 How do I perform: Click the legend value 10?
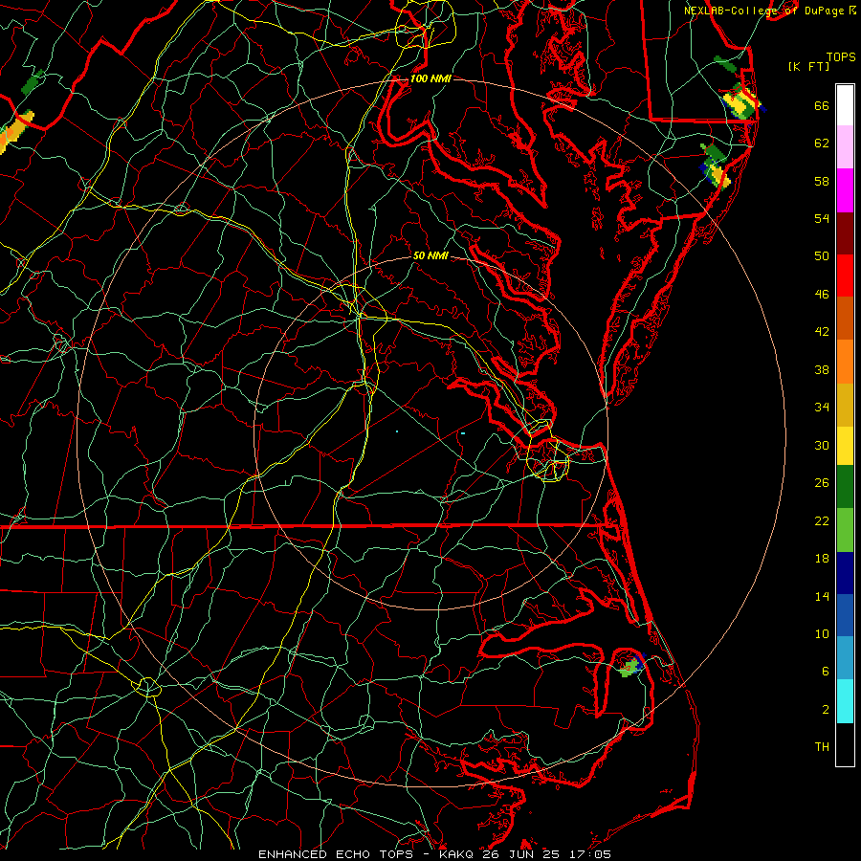[x=822, y=634]
